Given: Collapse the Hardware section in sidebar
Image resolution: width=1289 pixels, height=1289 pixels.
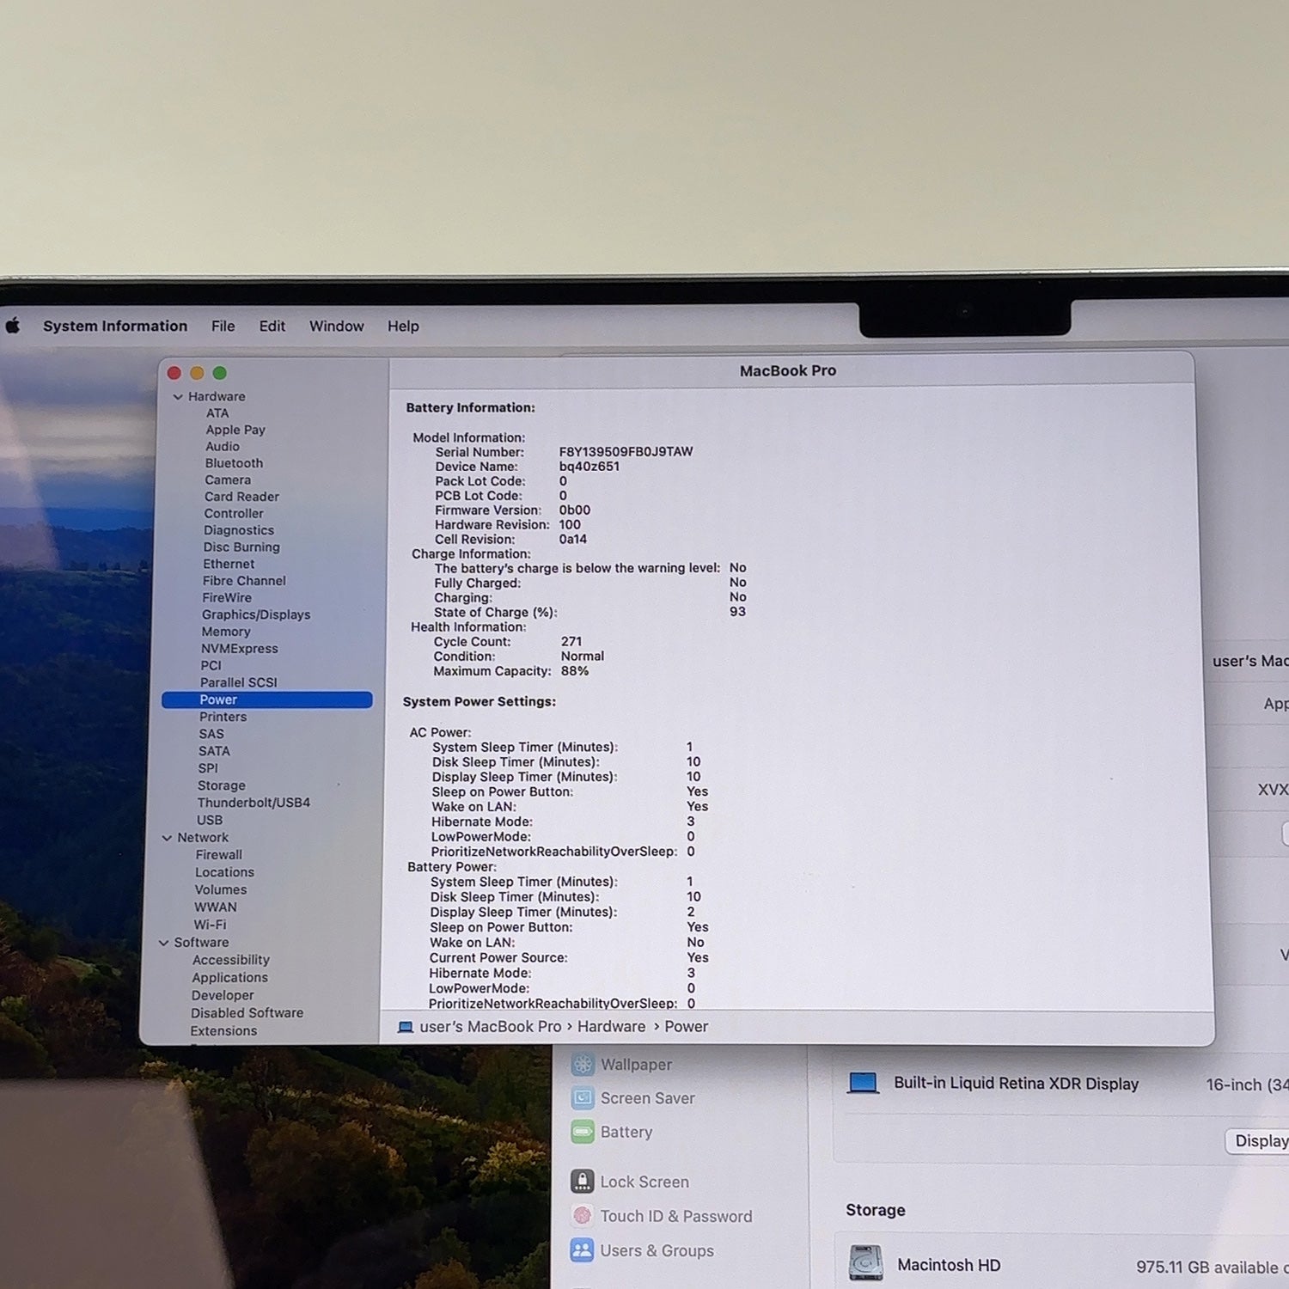Looking at the screenshot, I should pyautogui.click(x=178, y=397).
